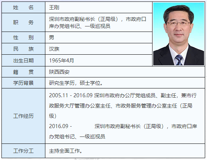The width and height of the screenshot is (207, 160).
Task: Click the 工作经历 label cell
Action: (x=23, y=116)
